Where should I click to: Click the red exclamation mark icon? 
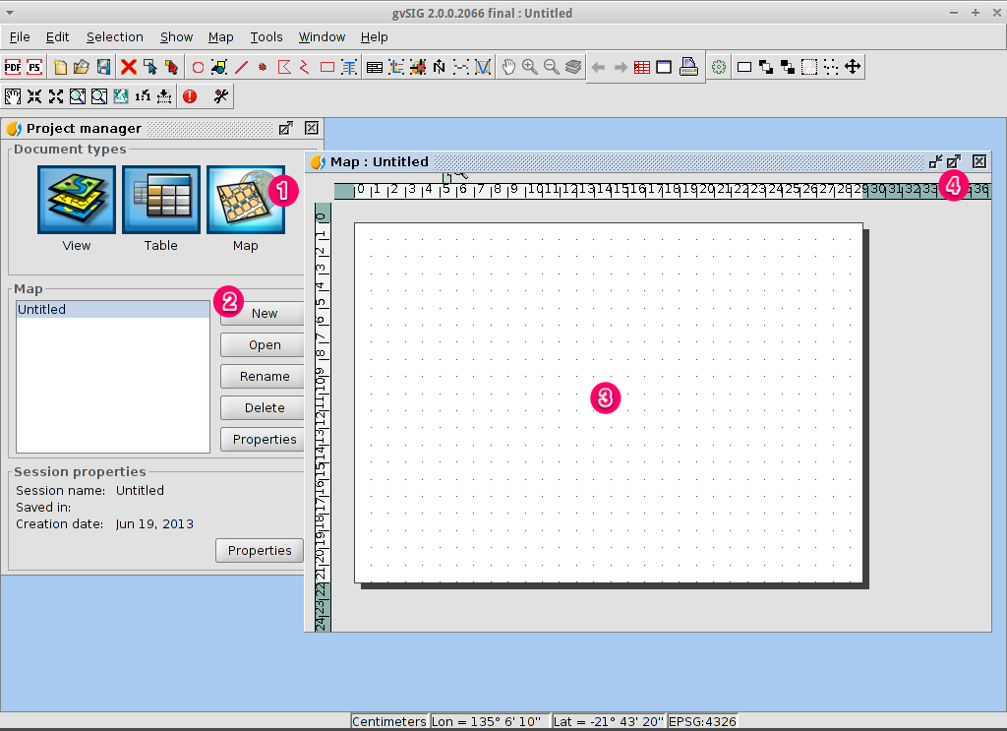190,96
